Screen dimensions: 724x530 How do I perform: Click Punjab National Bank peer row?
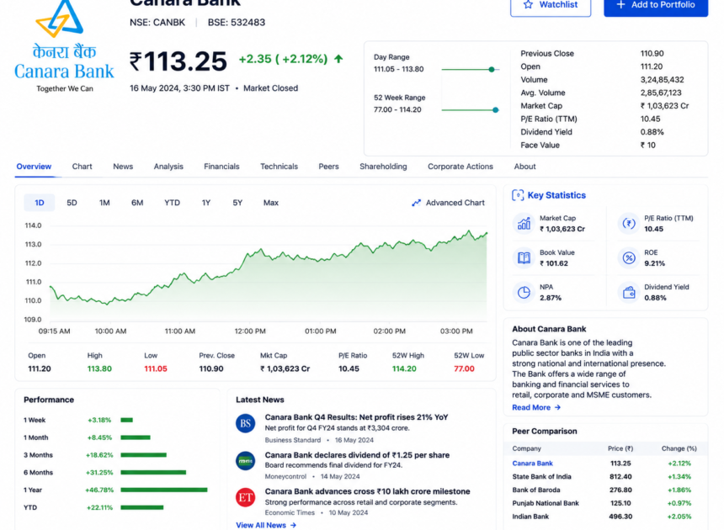coord(605,503)
